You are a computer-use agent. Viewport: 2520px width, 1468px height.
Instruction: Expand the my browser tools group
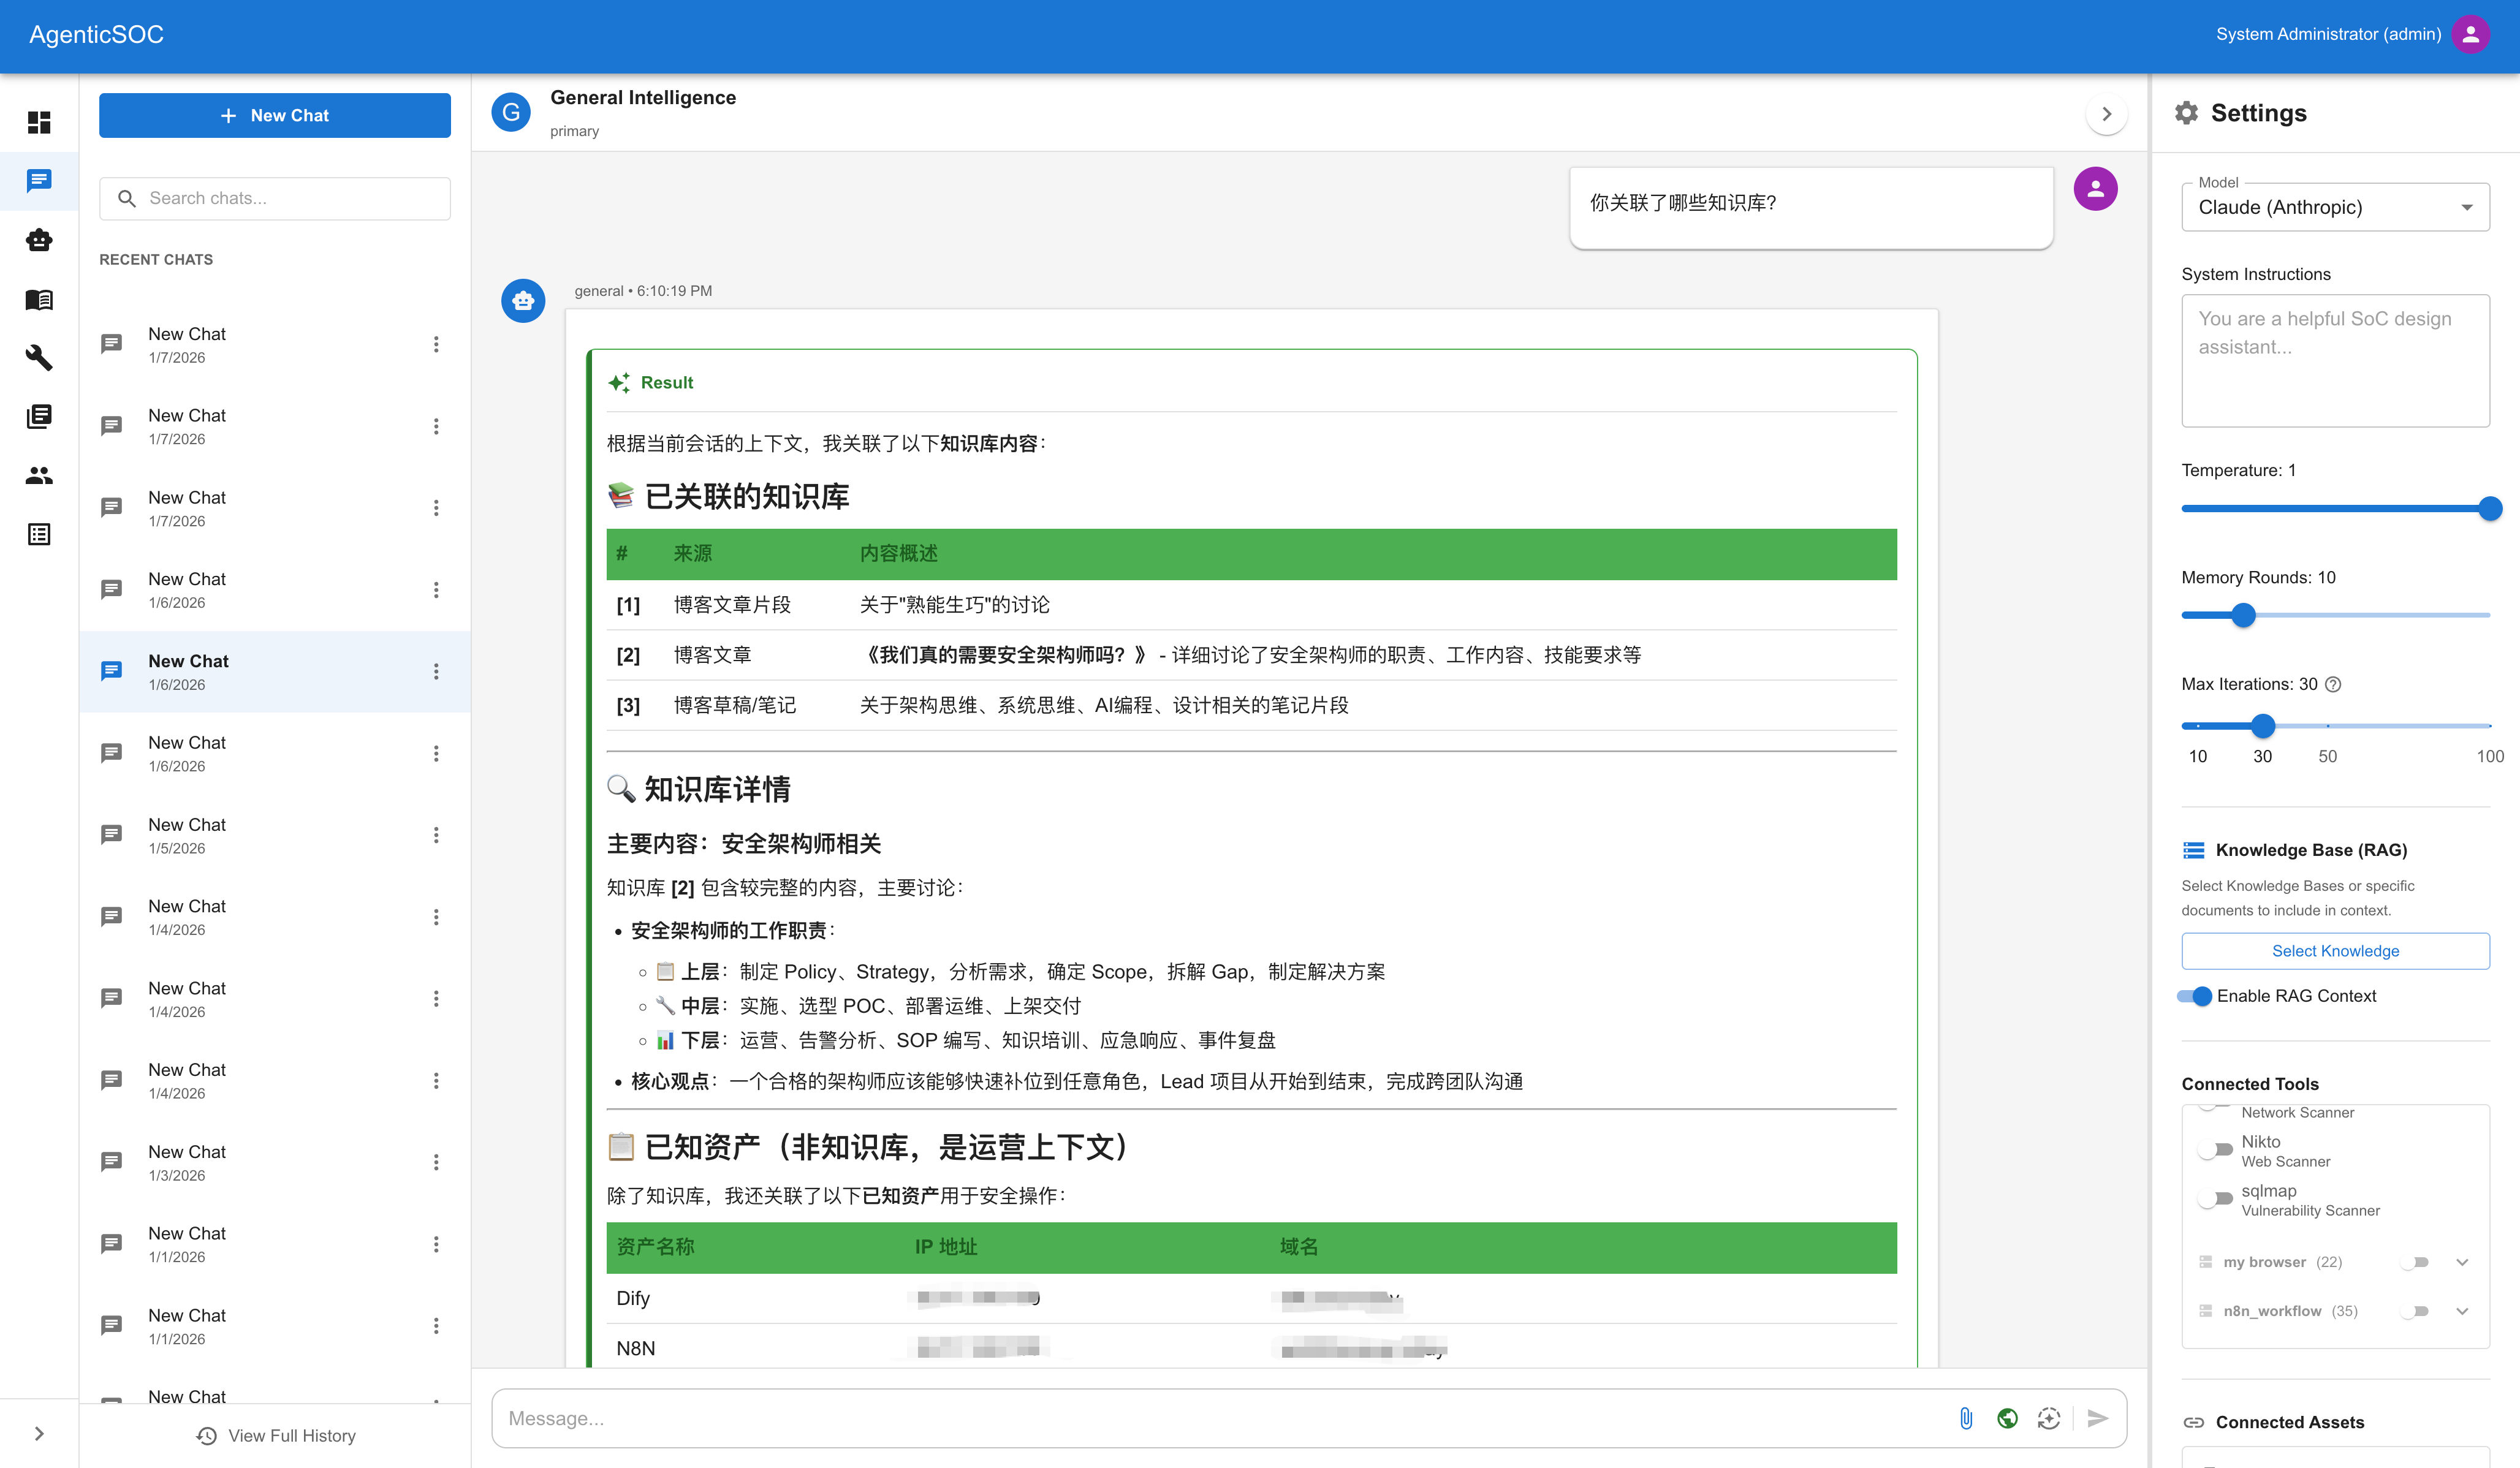[2462, 1262]
